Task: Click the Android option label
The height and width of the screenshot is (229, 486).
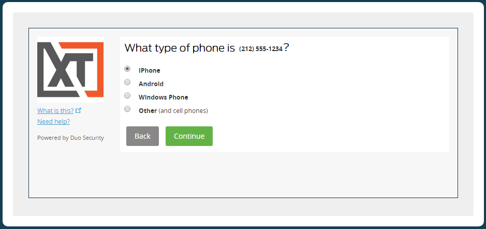Action: point(151,84)
